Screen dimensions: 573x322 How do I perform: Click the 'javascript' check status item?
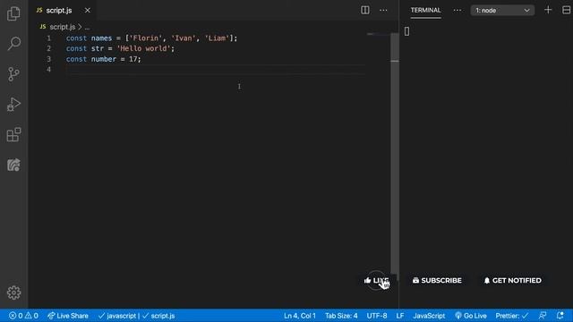pos(117,316)
